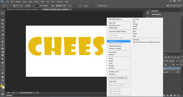Select the Elliptical Marquee tool in the toolbox

[3, 17]
